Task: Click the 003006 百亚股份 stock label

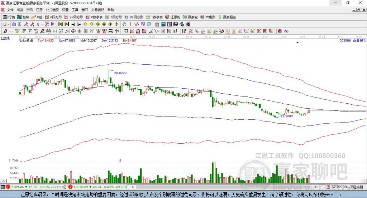Action: point(353,40)
